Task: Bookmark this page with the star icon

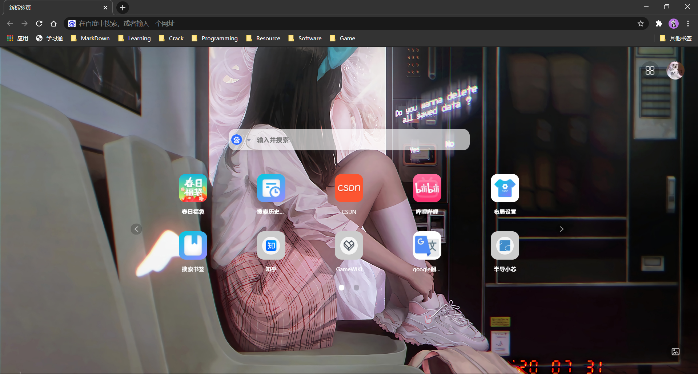Action: click(641, 24)
